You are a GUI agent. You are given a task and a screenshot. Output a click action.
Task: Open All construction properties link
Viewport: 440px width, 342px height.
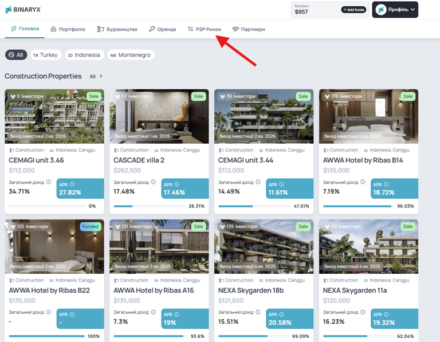93,76
